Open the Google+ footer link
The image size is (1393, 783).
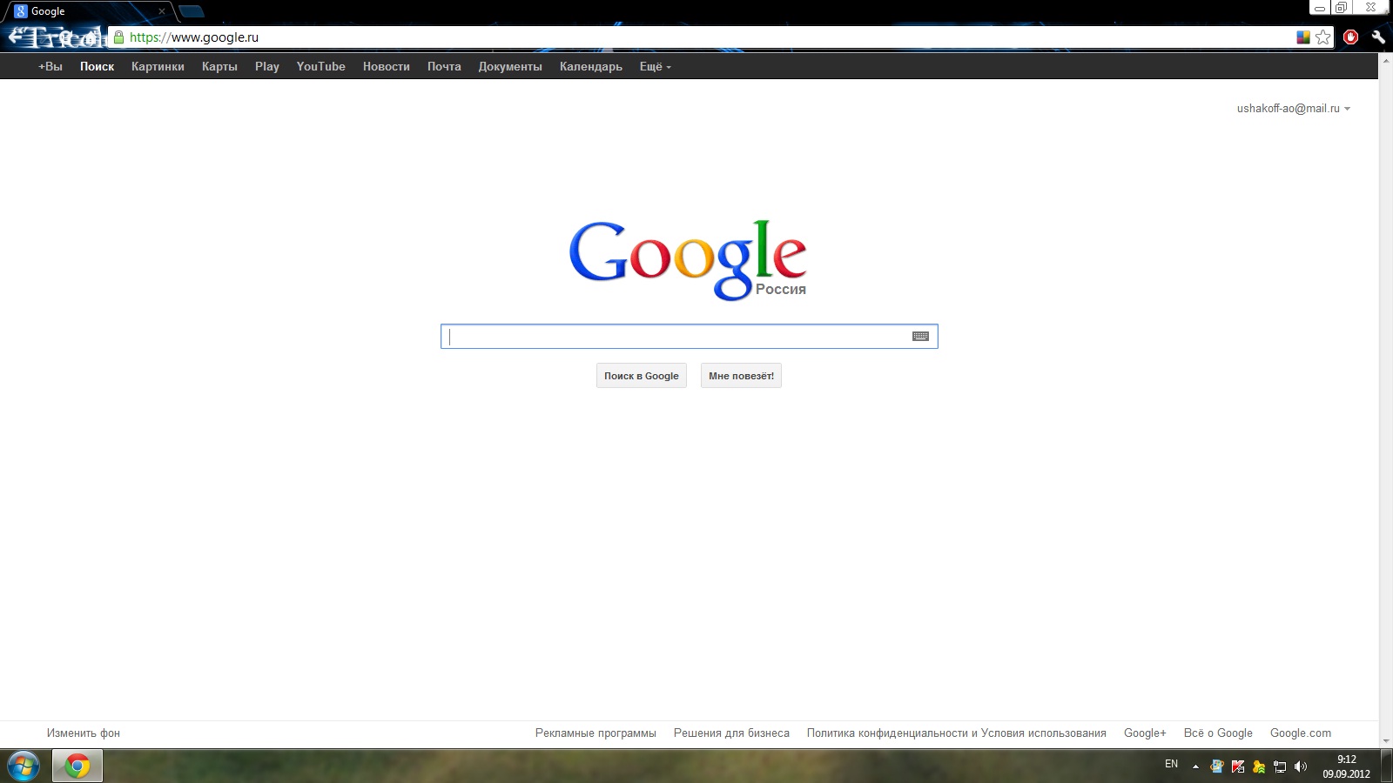pos(1145,733)
